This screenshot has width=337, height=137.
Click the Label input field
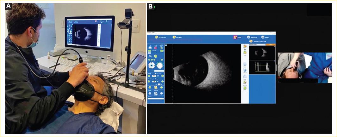pos(159,71)
